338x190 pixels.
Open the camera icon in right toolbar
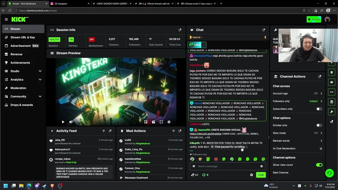pos(332,102)
